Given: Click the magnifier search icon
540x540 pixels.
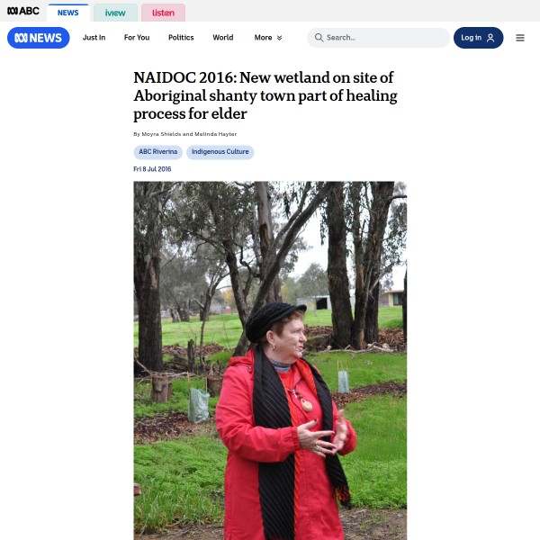Looking at the screenshot, I should pos(319,38).
